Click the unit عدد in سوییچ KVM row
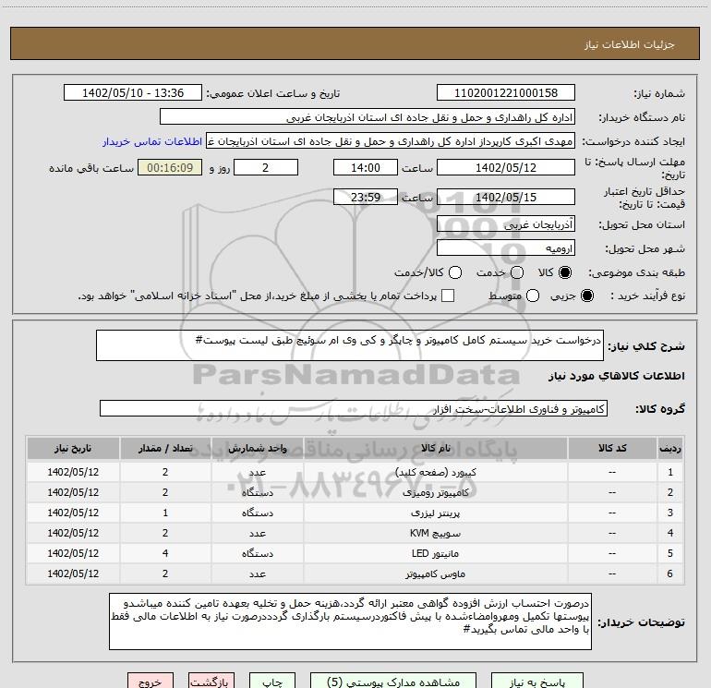This screenshot has height=688, width=711. pyautogui.click(x=257, y=534)
